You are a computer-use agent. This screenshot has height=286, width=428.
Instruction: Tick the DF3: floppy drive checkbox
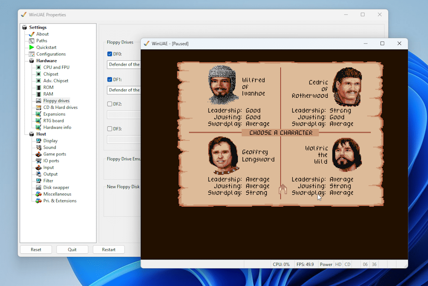110,129
